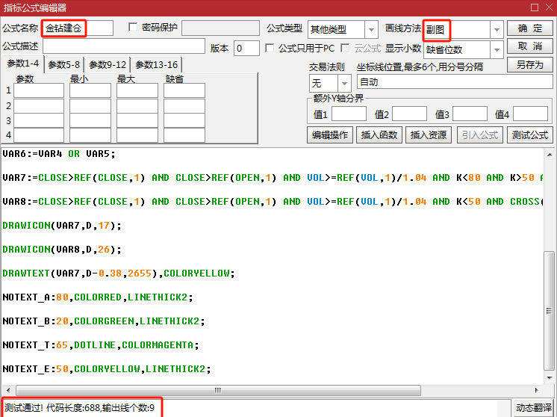Click the scroll-down arrow of code editor
Image resolution: width=557 pixels, height=417 pixels.
550,377
